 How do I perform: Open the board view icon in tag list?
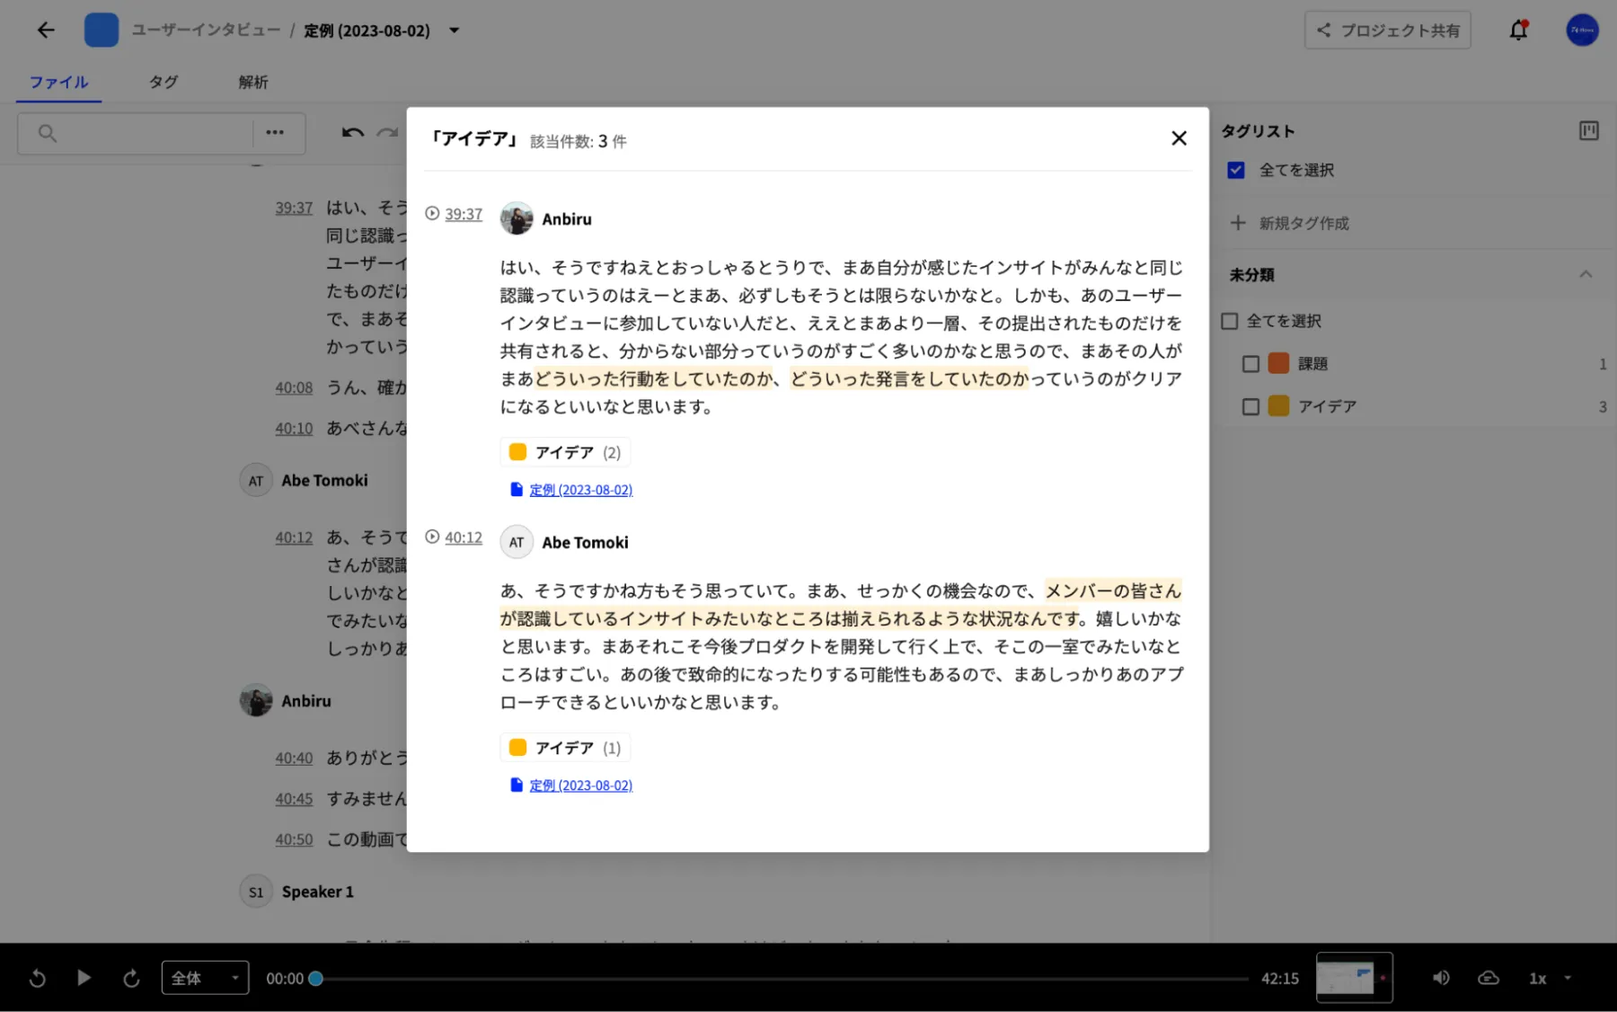coord(1588,131)
